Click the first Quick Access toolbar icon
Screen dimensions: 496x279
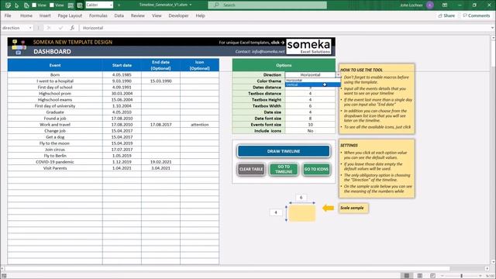point(8,5)
